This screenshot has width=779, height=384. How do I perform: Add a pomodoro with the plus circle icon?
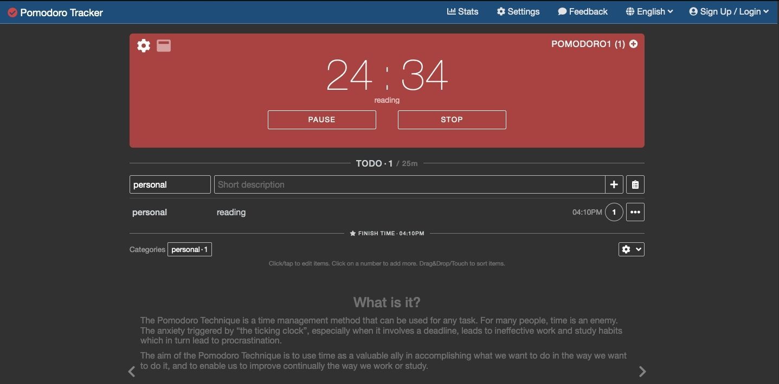[x=633, y=44]
